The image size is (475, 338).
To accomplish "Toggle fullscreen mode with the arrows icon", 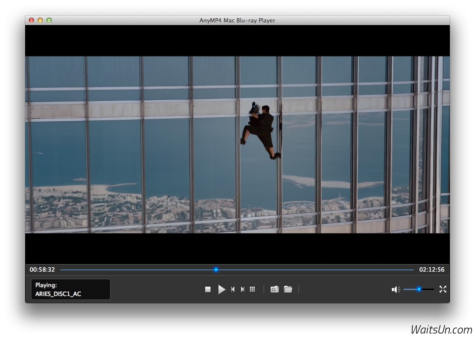I will 443,289.
